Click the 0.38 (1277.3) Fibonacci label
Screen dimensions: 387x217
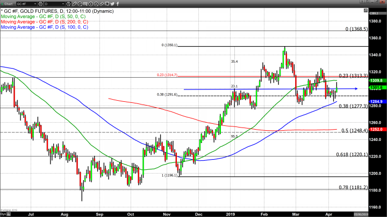click(353, 106)
